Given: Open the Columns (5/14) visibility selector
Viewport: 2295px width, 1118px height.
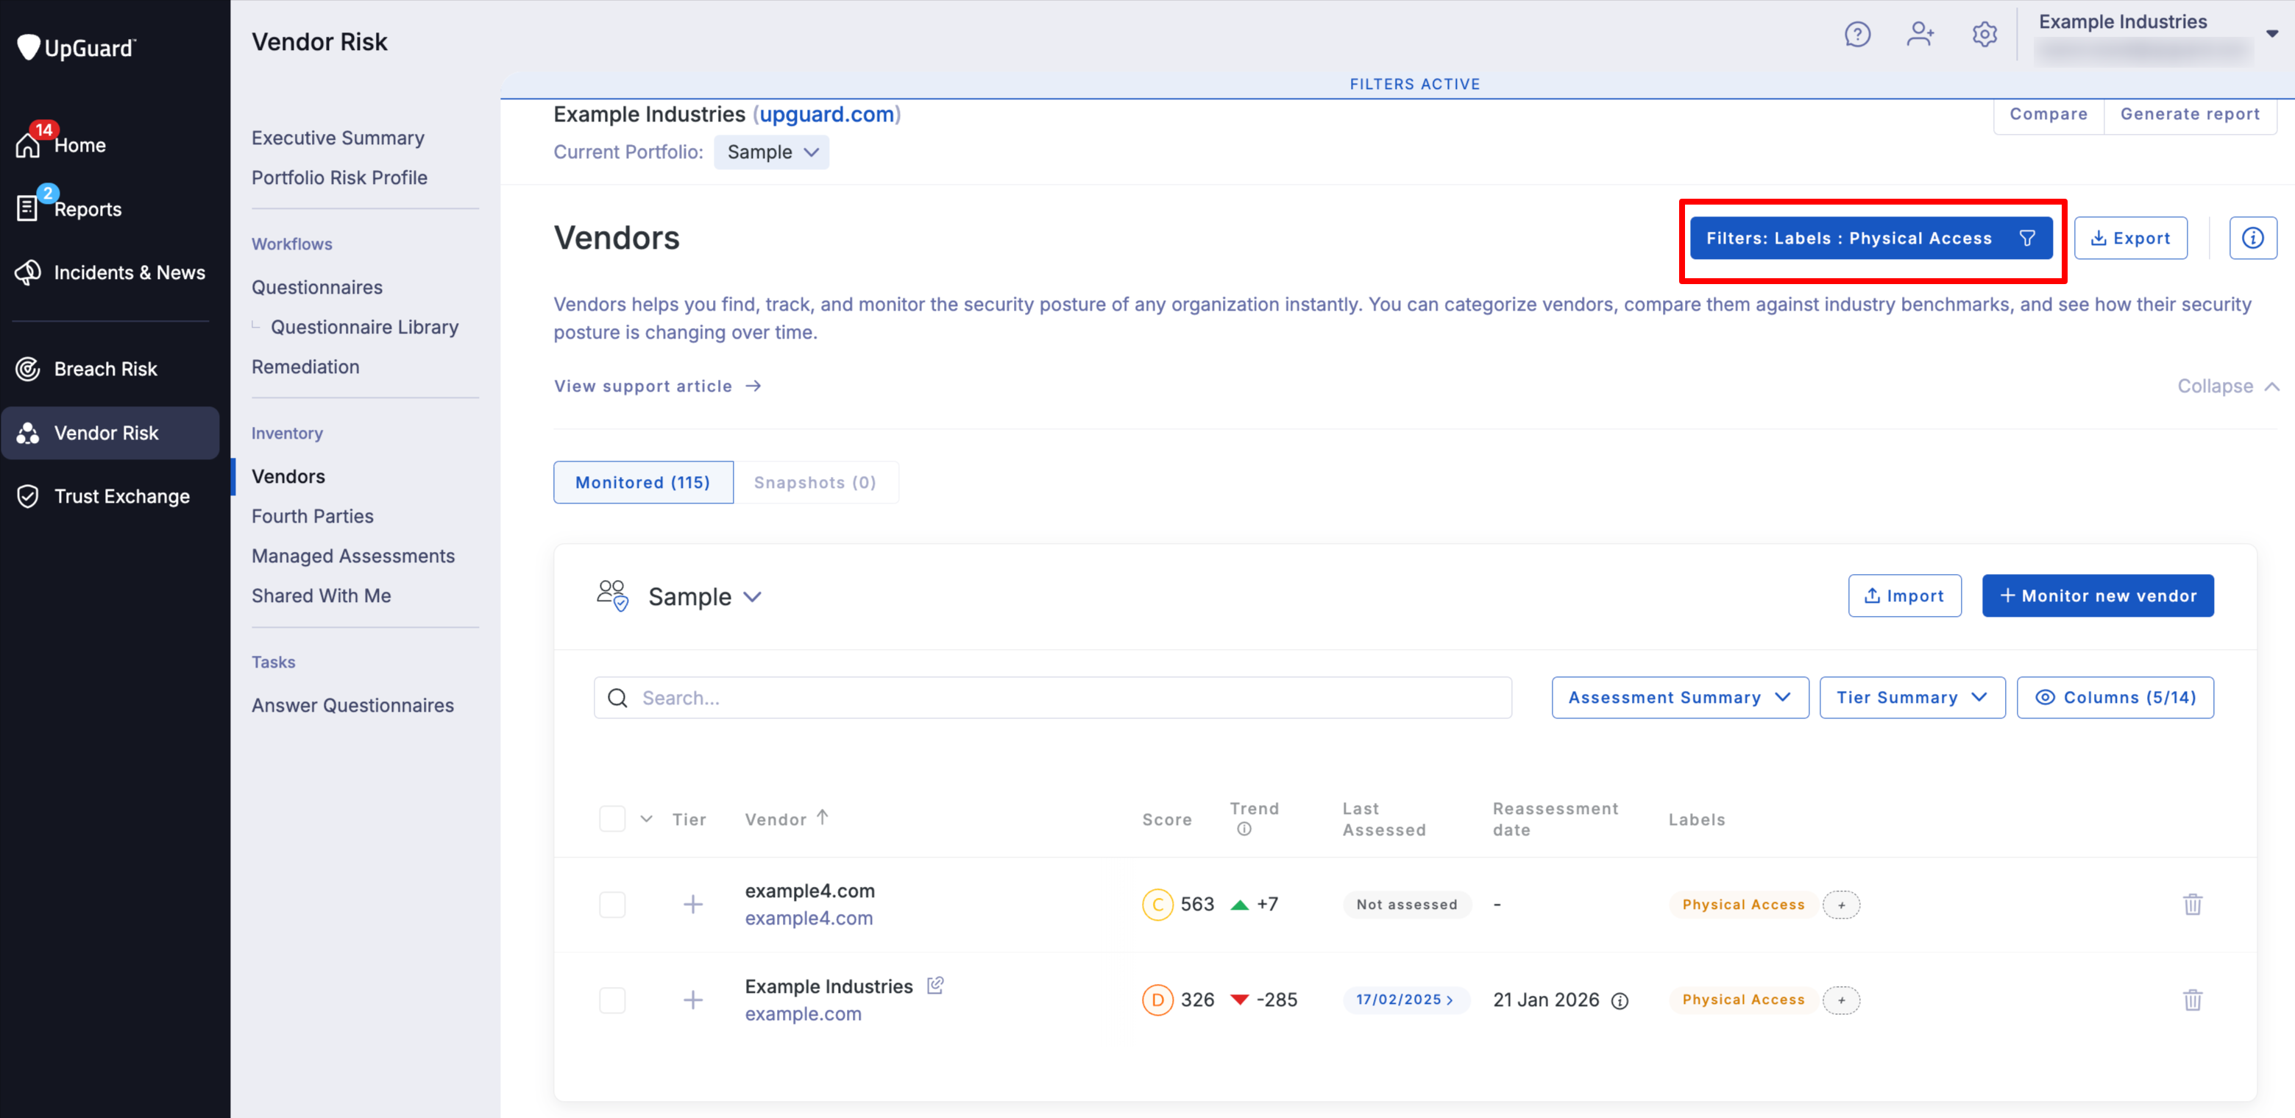Looking at the screenshot, I should pos(2114,698).
